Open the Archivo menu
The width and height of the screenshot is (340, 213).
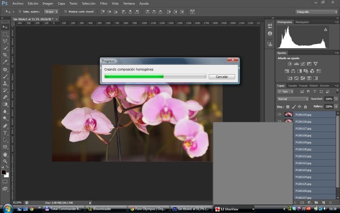click(x=18, y=3)
